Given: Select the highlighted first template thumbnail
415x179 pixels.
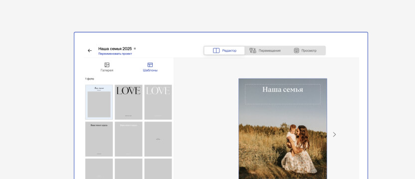Looking at the screenshot, I should click(x=99, y=102).
